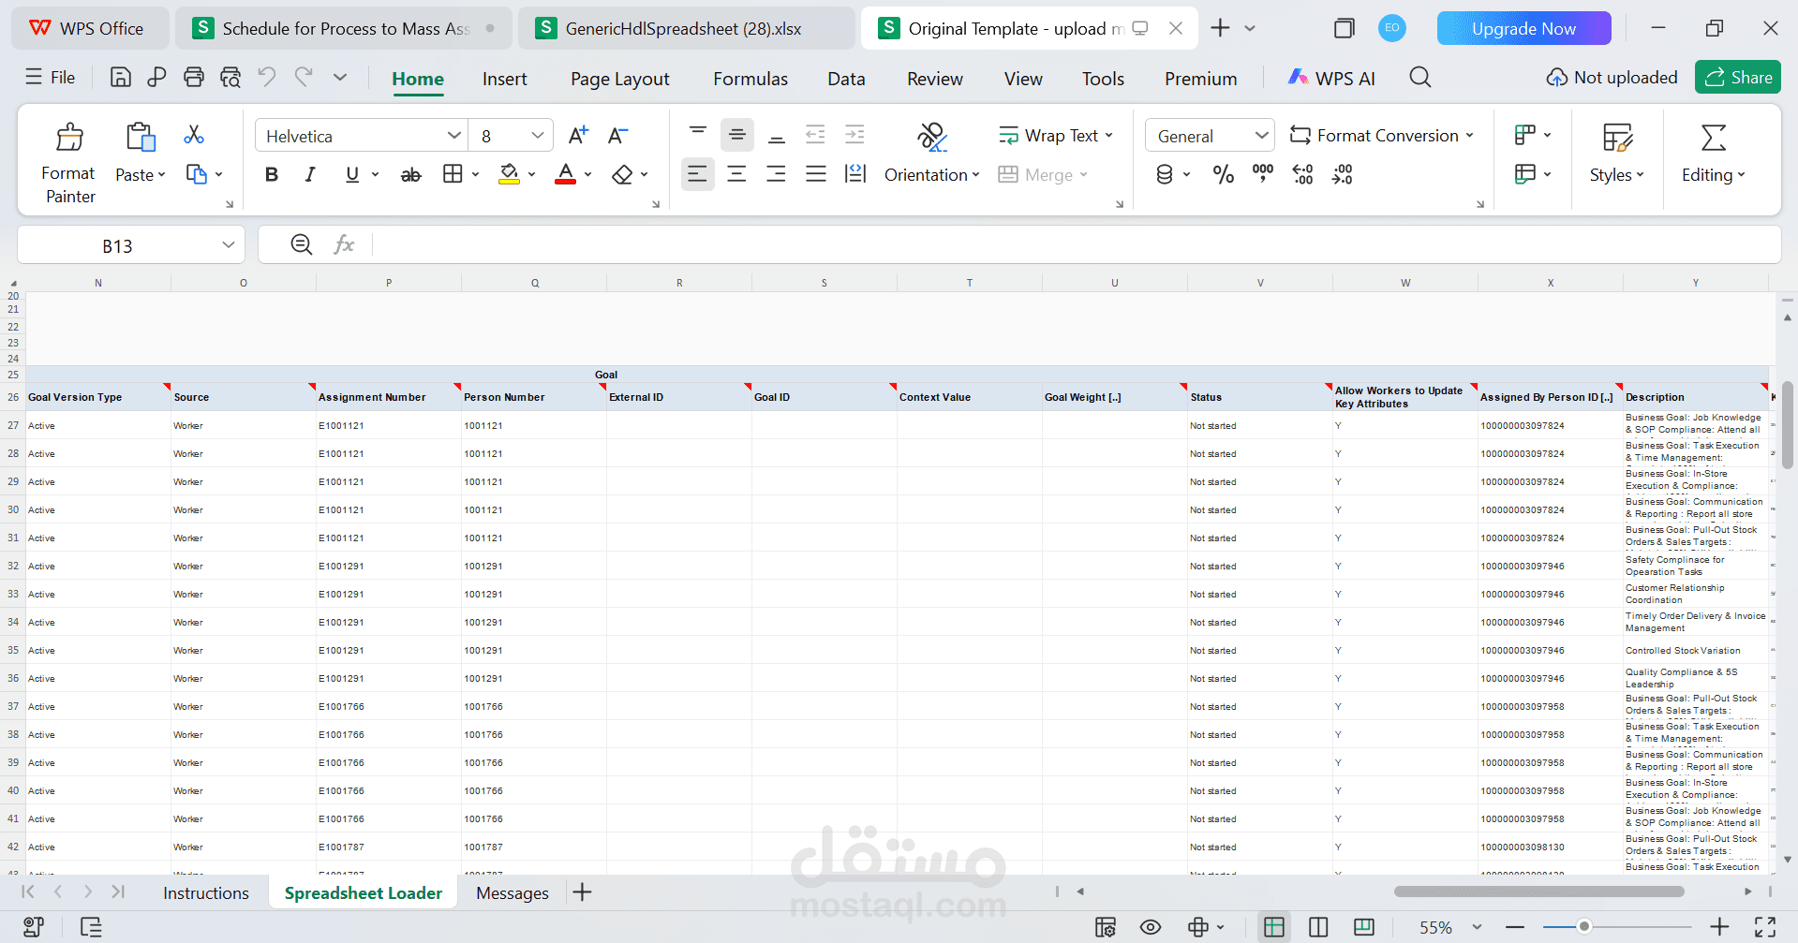Click the zoom slider handle
This screenshot has width=1798, height=943.
point(1583,927)
